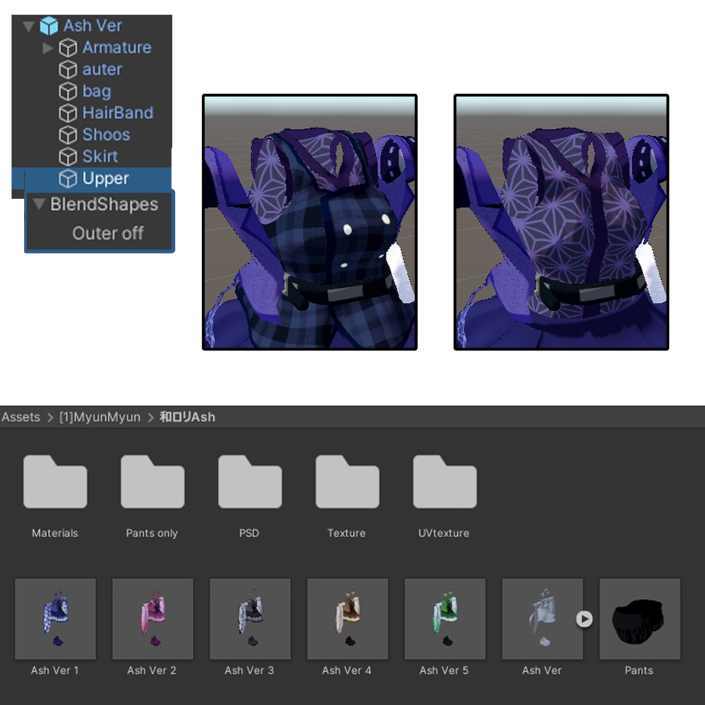
Task: Click the Ash Ver 1 file name
Action: (54, 671)
